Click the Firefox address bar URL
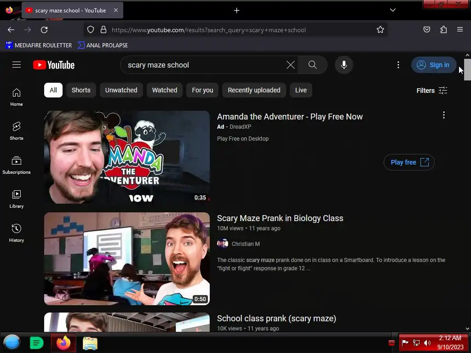Screen dimensions: 471x353 point(209,30)
